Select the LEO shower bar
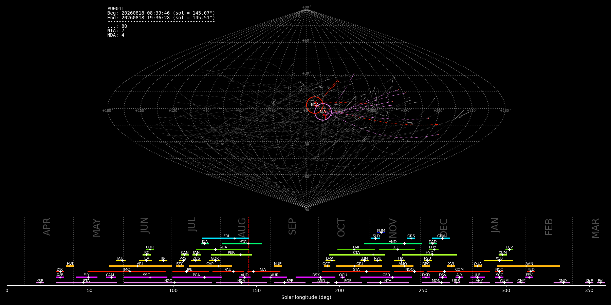Viewport: 611px width, 305px height. [x=397, y=249]
